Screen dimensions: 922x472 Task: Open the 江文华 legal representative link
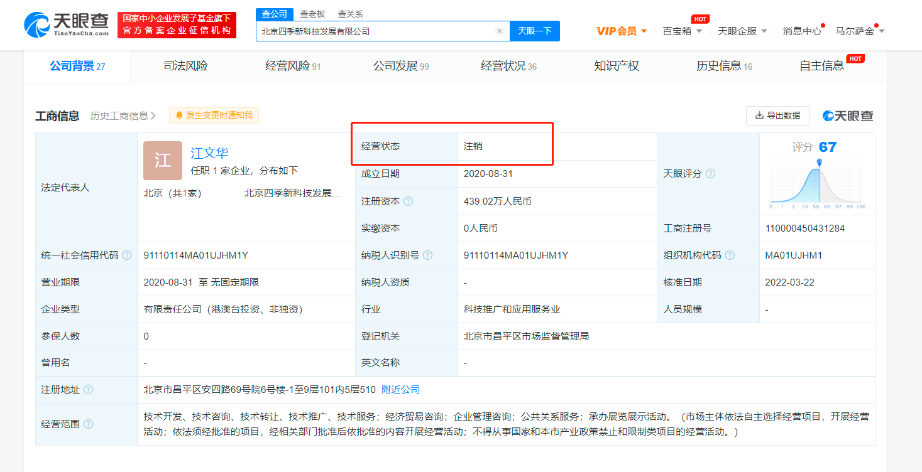[x=209, y=153]
